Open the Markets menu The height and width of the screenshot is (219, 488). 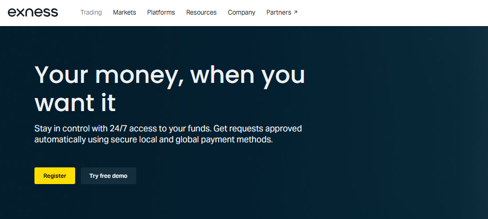125,13
